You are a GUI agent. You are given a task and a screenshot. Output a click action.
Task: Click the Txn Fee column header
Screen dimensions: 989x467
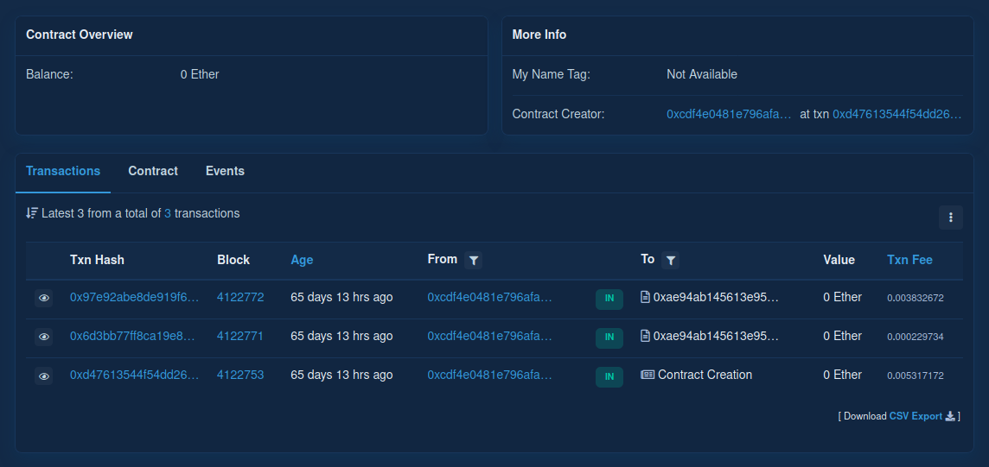(x=909, y=260)
